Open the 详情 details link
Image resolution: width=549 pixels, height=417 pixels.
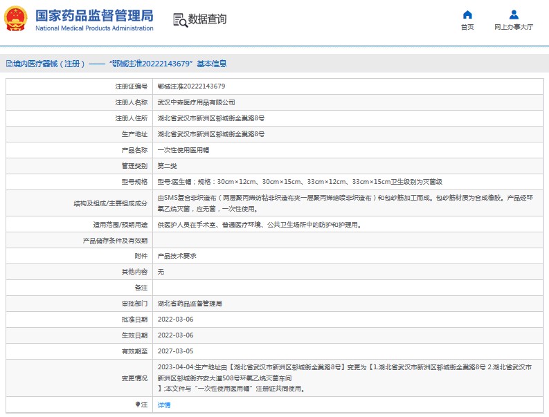[x=164, y=405]
